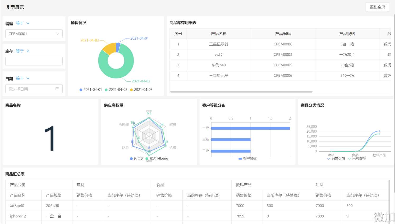The width and height of the screenshot is (395, 224).
Task: Select the CPBM0005 华为p40 table row
Action: pyautogui.click(x=280, y=65)
